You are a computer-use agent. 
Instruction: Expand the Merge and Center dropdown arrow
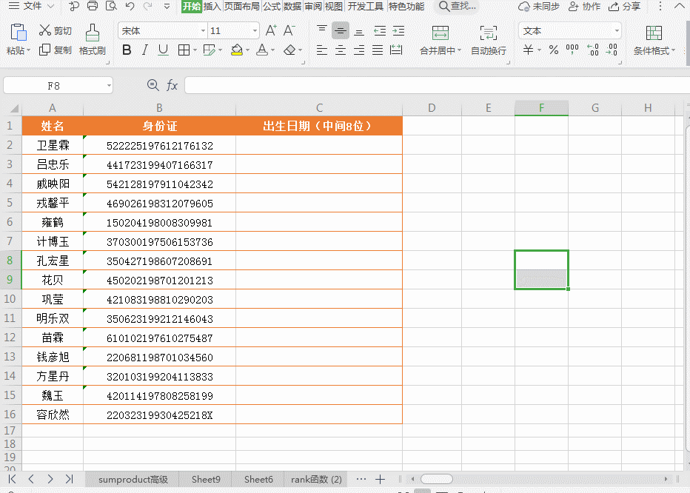pyautogui.click(x=460, y=50)
